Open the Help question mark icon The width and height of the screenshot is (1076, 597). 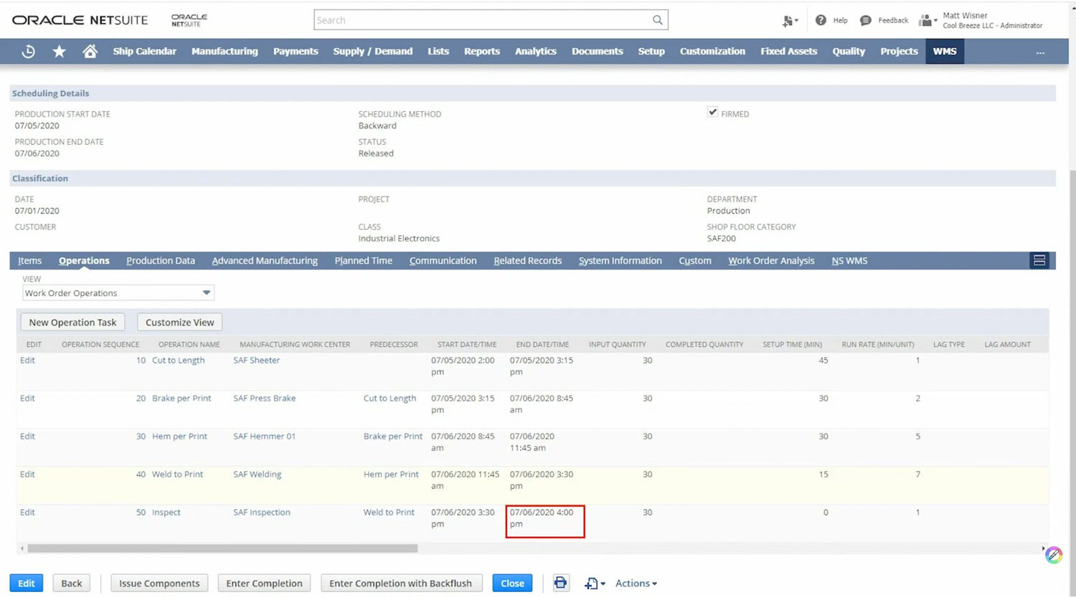821,20
